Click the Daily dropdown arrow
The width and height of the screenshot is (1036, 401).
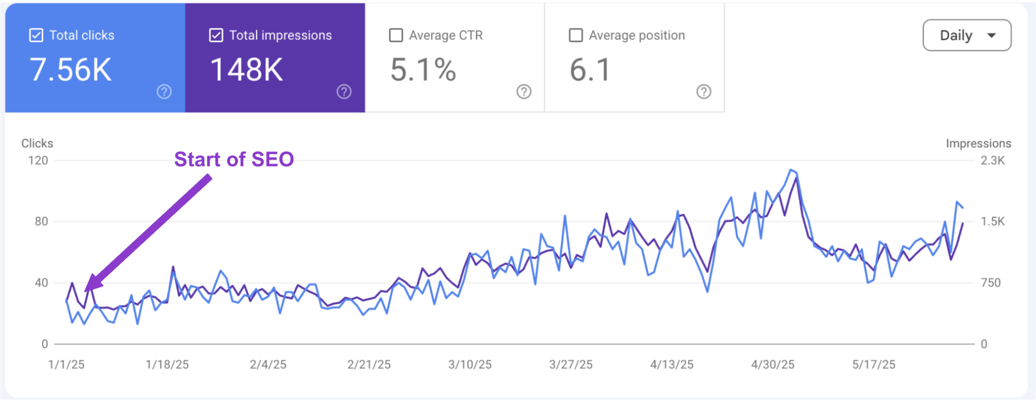[x=991, y=35]
